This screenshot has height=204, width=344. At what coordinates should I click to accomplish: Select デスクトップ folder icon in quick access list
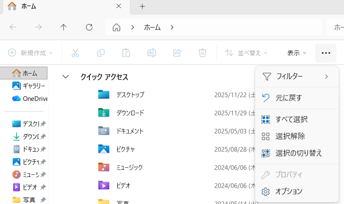coord(103,95)
